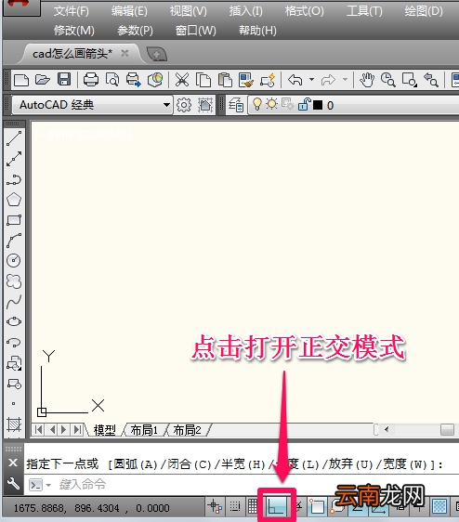
Task: Select the Polyline tool
Action: click(x=14, y=179)
